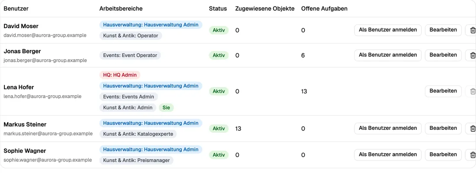Select the Offene Aufgaben column header

324,9
